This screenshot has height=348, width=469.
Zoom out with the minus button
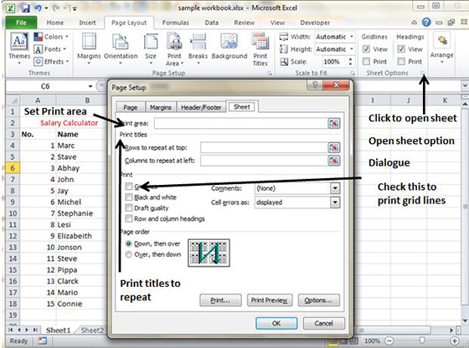click(x=389, y=340)
